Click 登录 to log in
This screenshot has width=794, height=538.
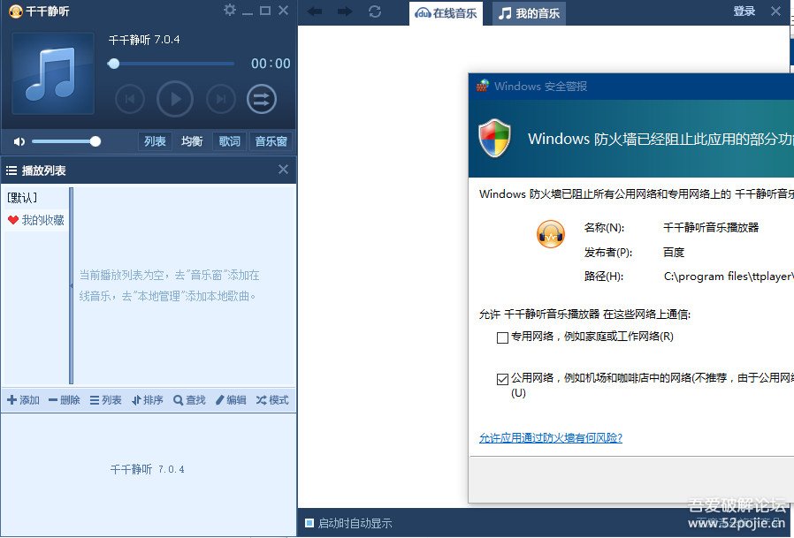click(744, 11)
